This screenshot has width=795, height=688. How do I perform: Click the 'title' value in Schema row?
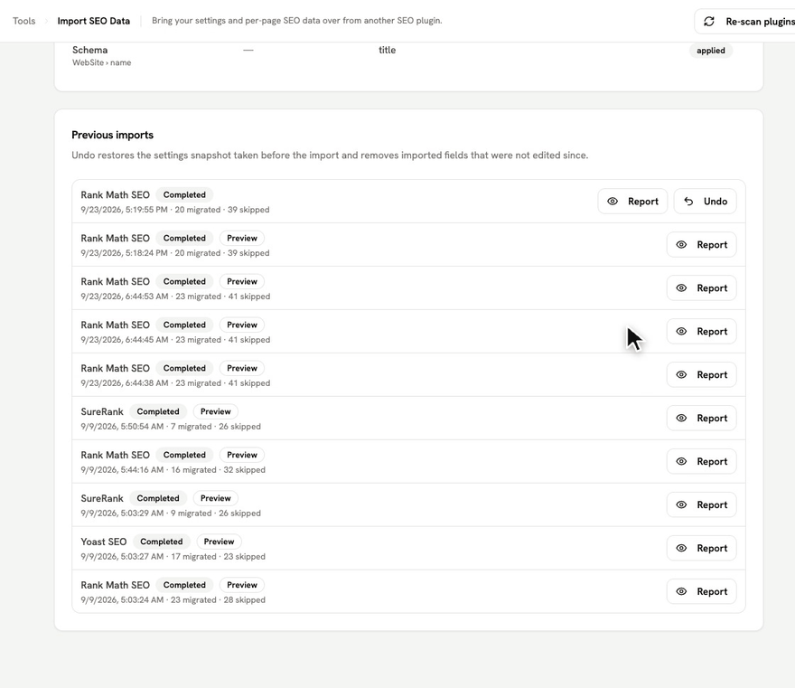387,51
